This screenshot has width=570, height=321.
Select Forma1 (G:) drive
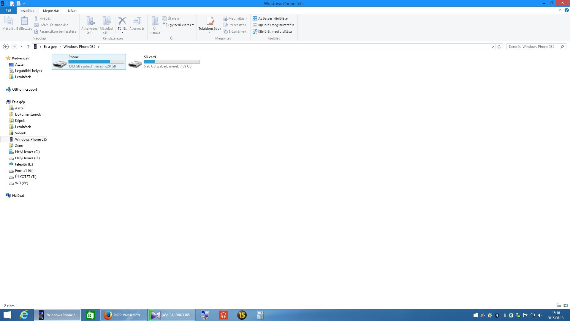[x=24, y=171]
